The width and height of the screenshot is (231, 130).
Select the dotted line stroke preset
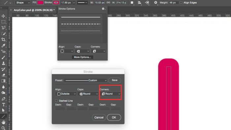(81, 31)
